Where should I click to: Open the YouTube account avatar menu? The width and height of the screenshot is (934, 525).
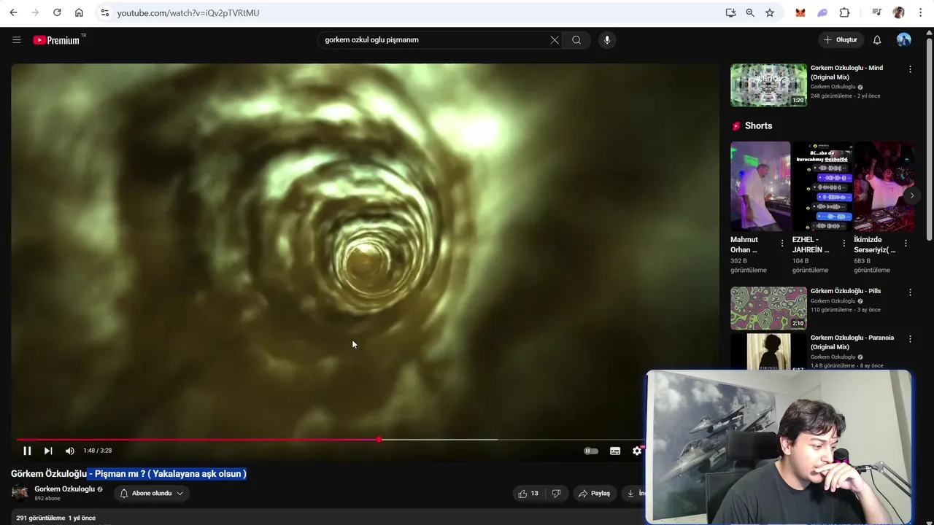tap(904, 40)
